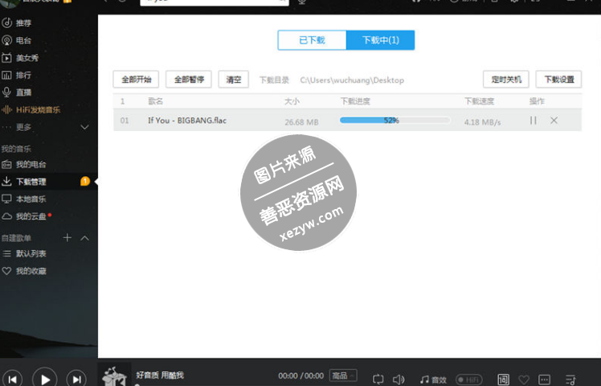Cancel the BIGBANG download with X icon
This screenshot has height=386, width=601.
click(554, 121)
